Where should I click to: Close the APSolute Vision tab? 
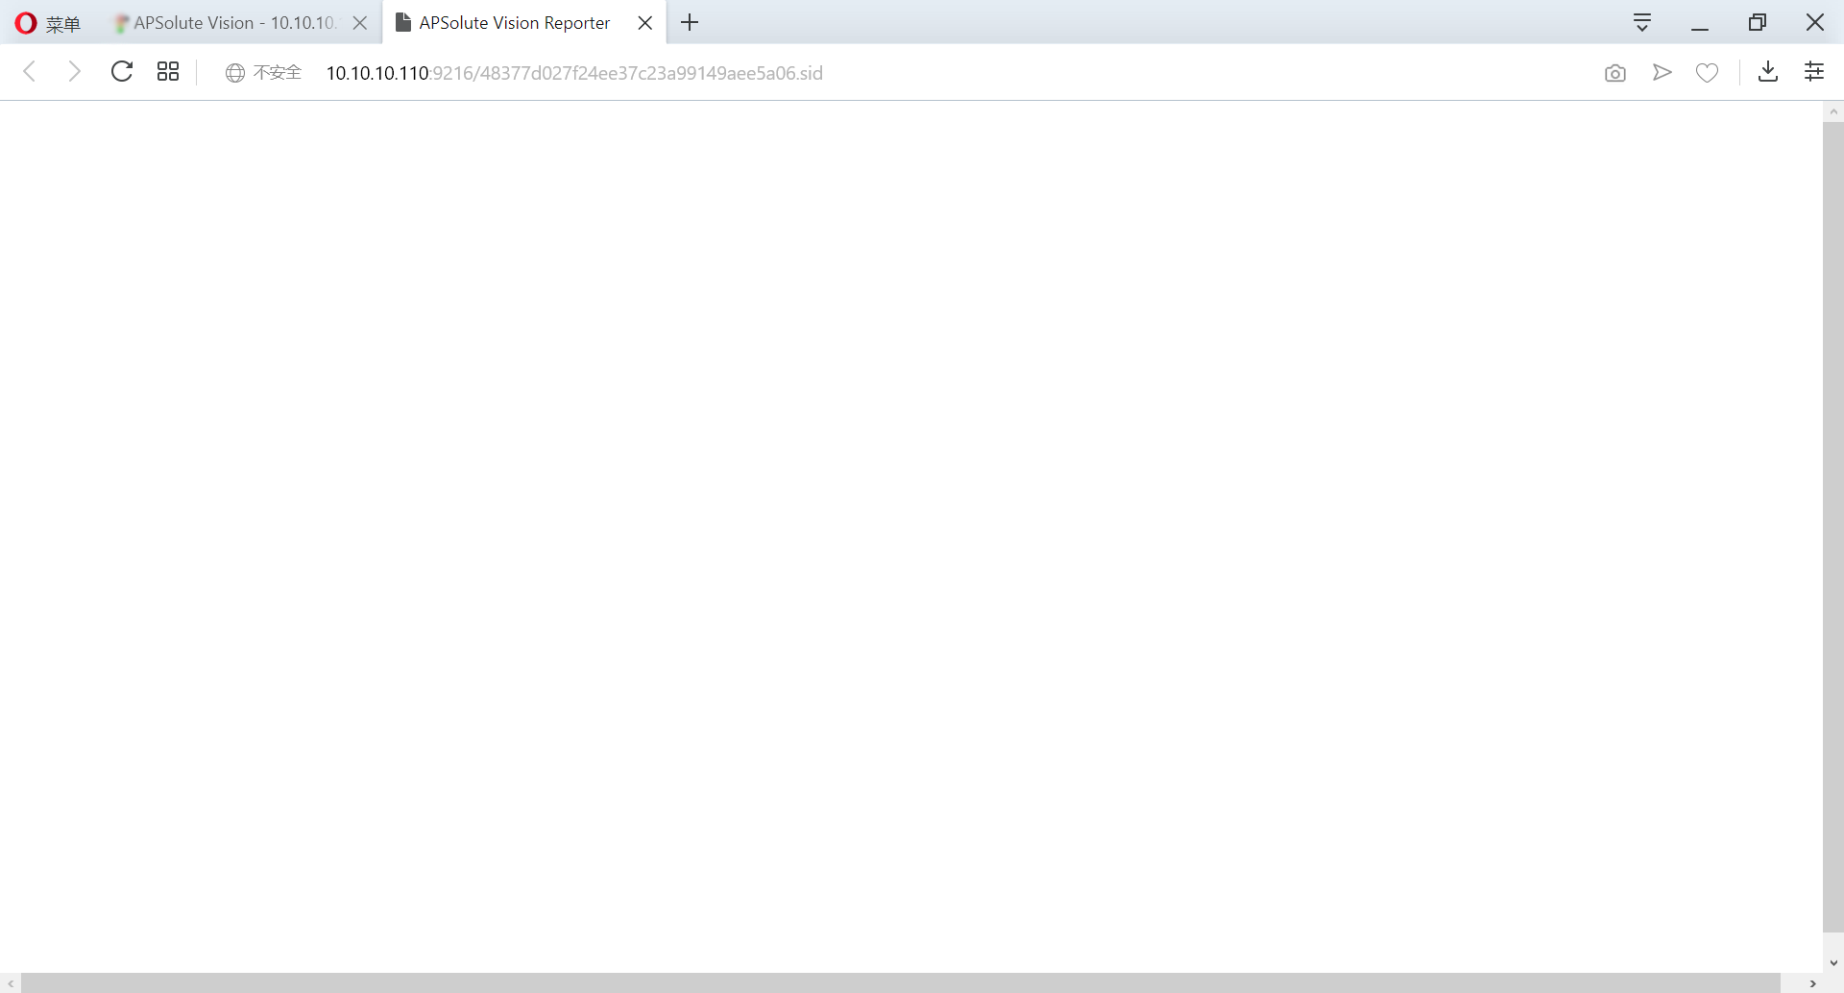point(360,23)
